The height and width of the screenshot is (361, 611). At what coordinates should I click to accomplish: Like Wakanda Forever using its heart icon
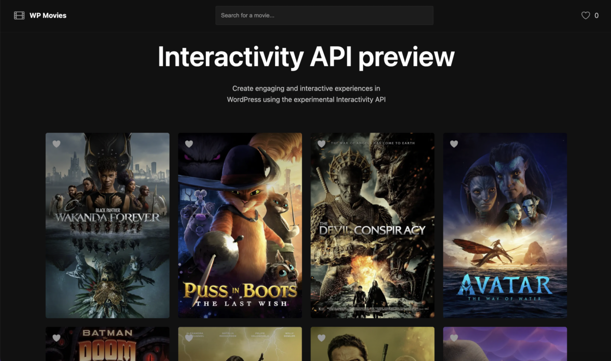coord(57,144)
